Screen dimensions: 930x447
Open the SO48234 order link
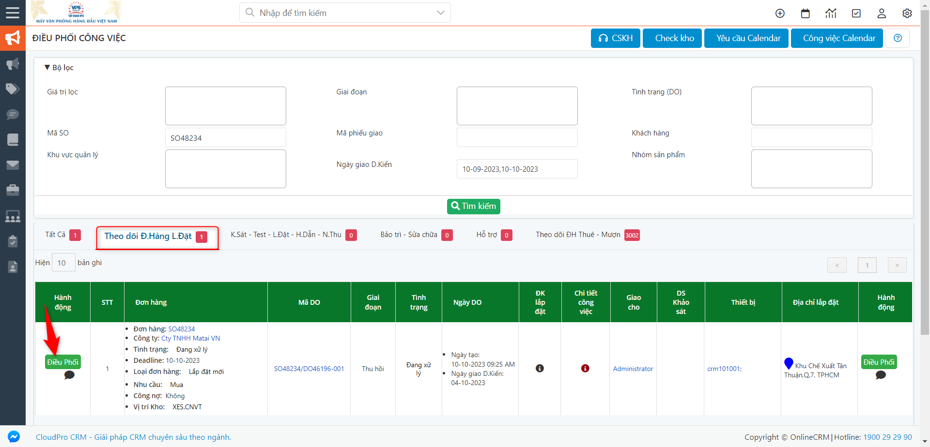182,329
